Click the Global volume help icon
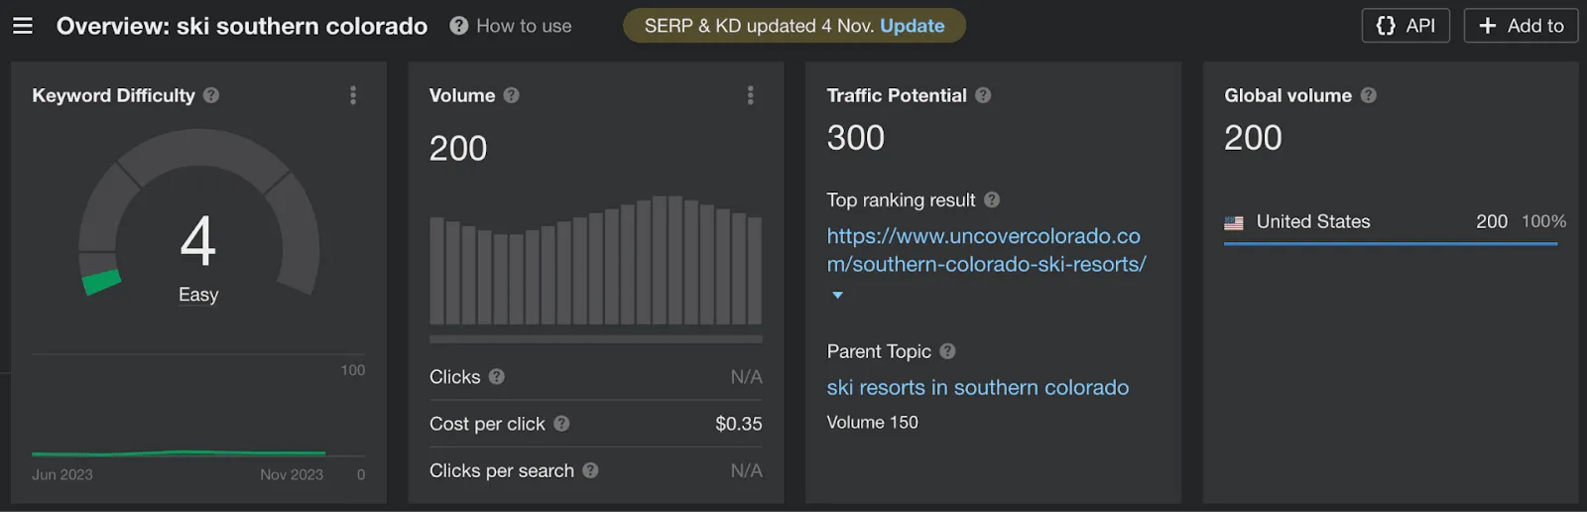This screenshot has height=512, width=1587. coord(1368,95)
